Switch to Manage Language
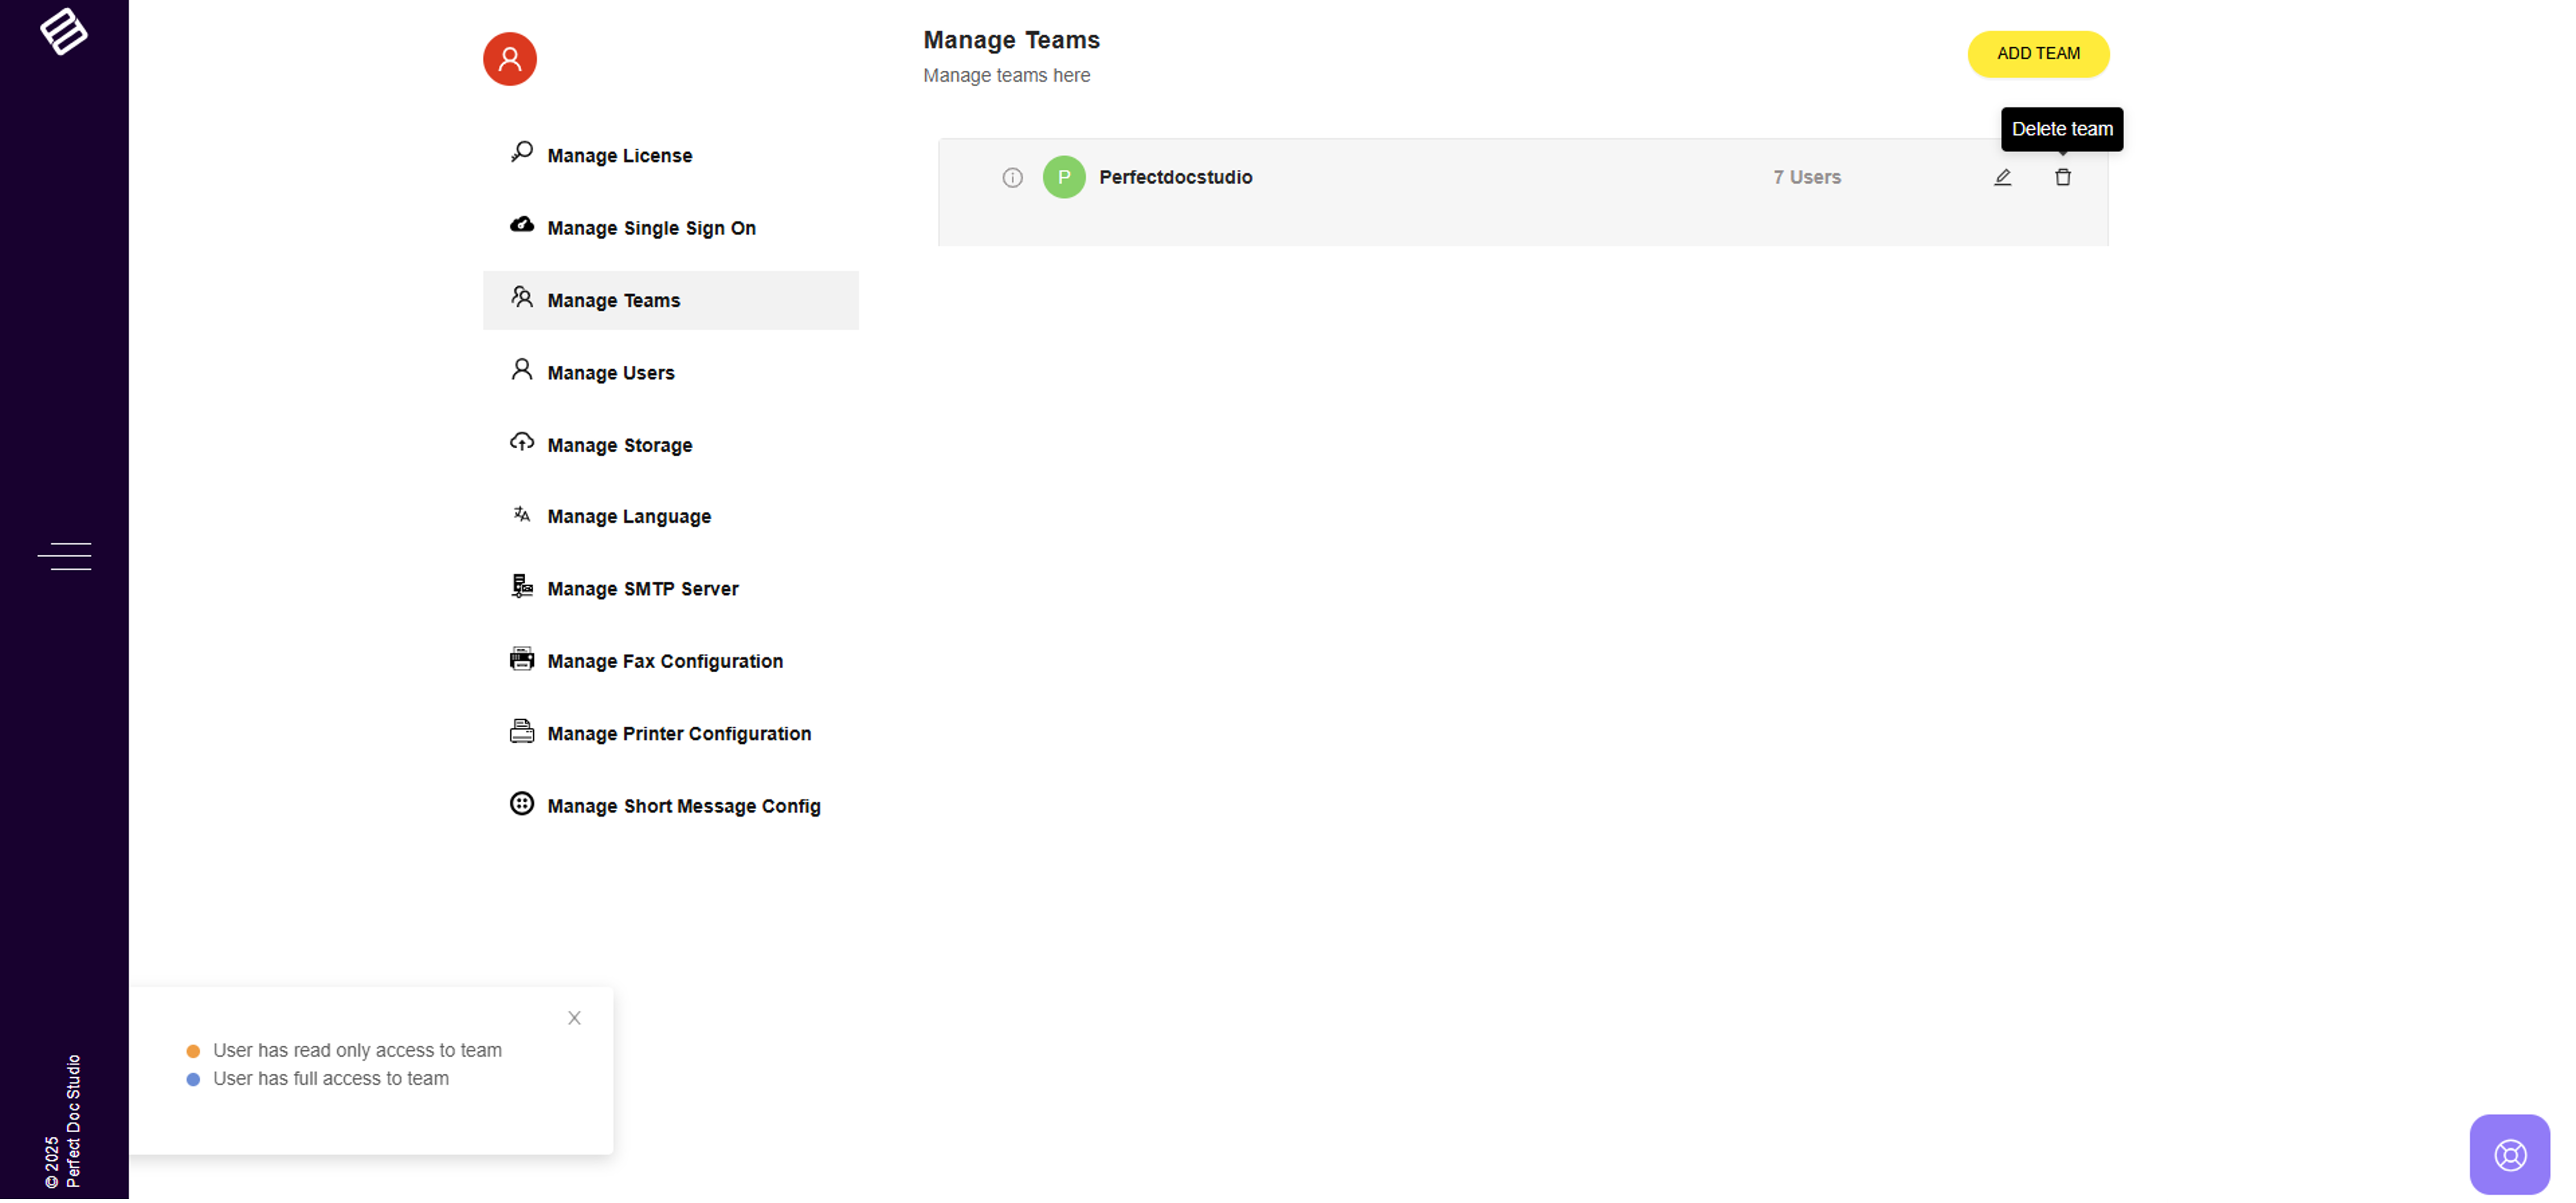 pos(629,517)
